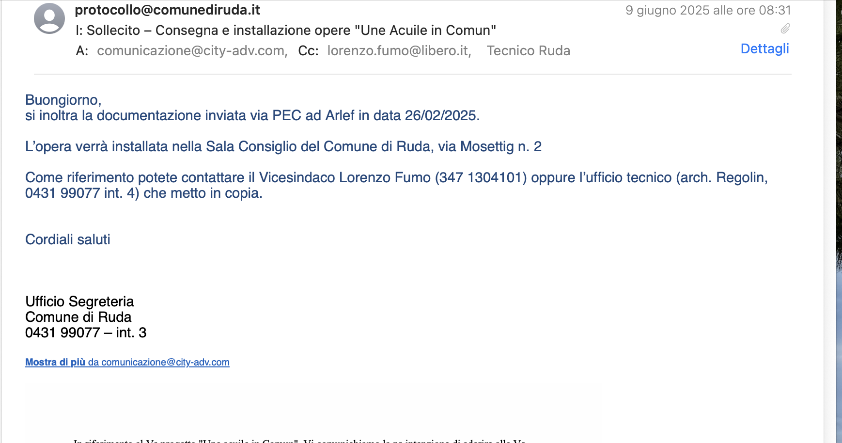This screenshot has height=443, width=842.
Task: Select recipient comunicazione@city-adv.com in the A: field
Action: coord(191,51)
